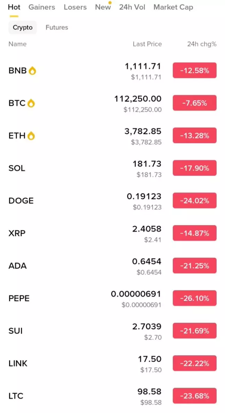
Task: Open the Losers tab
Action: click(x=75, y=7)
